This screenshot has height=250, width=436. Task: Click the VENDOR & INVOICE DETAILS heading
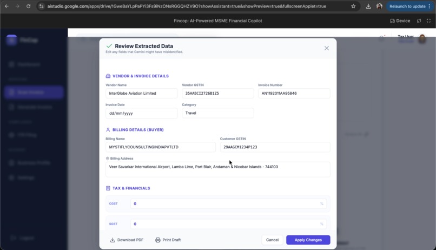tap(141, 76)
